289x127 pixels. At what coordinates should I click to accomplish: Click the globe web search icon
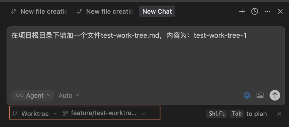tap(247, 95)
